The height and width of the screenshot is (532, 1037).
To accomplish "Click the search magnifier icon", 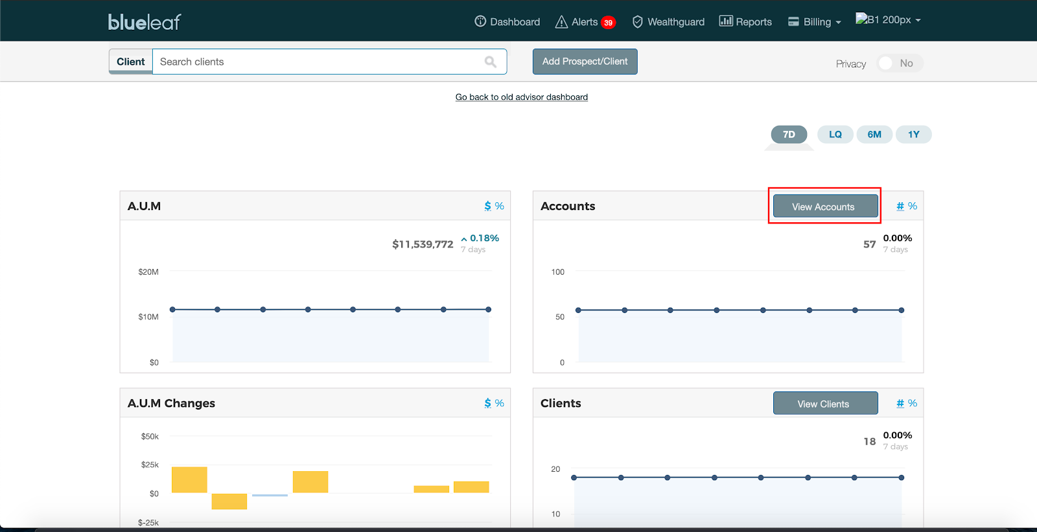I will click(491, 62).
